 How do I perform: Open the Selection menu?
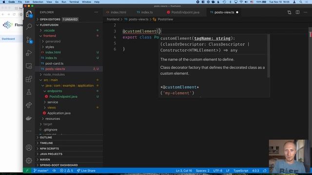pyautogui.click(x=38, y=2)
